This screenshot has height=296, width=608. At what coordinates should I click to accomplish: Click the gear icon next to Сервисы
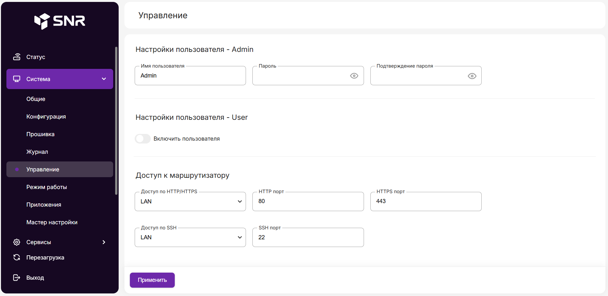pos(17,242)
